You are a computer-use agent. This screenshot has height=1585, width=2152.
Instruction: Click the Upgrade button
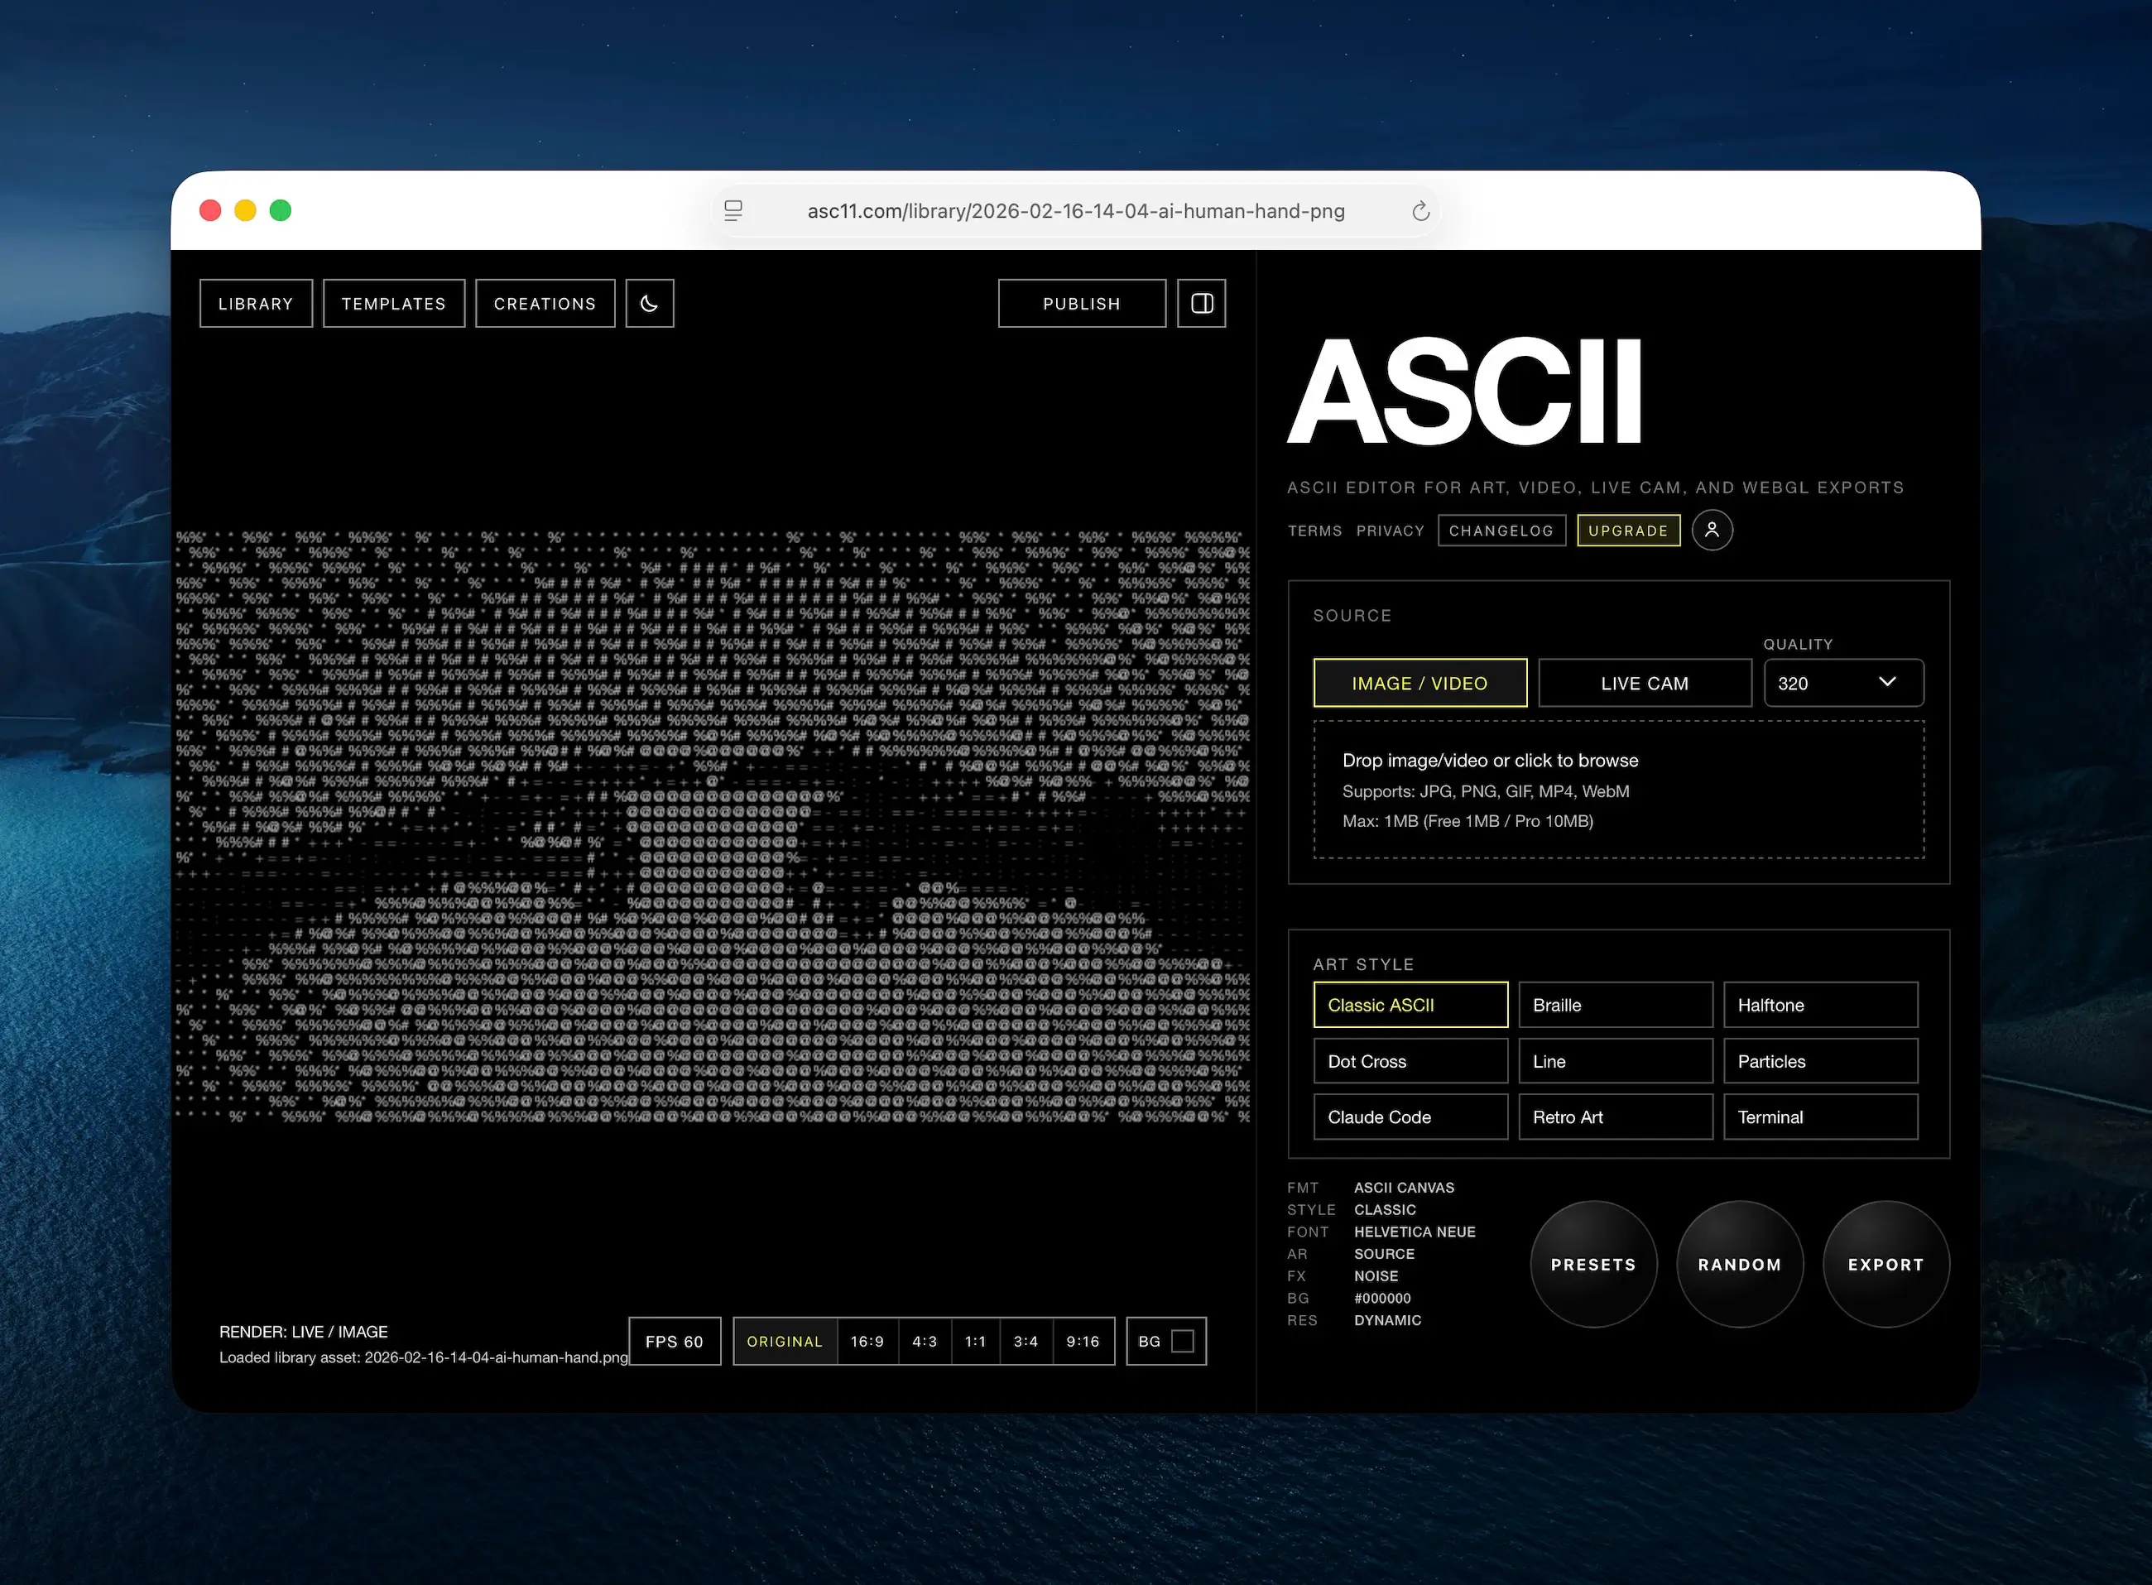(1628, 531)
